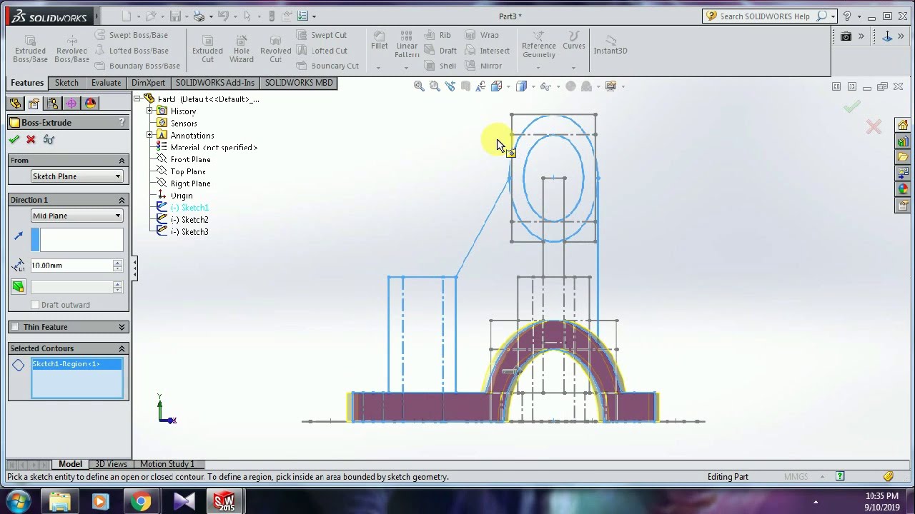Viewport: 915px width, 514px height.
Task: Switch to the ConfigurationManager tab icon
Action: coord(52,104)
